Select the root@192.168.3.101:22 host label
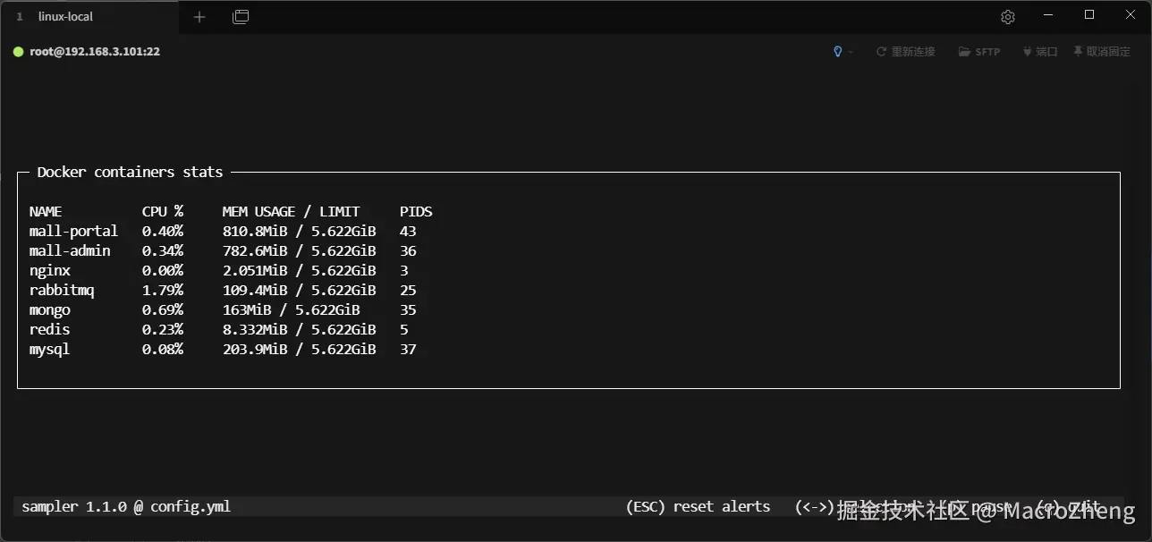The image size is (1152, 542). pos(95,52)
